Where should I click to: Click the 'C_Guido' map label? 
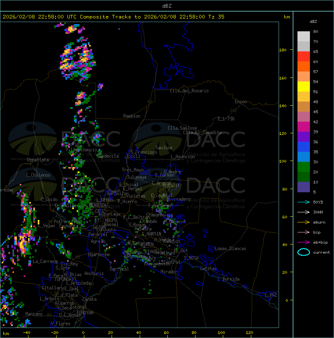[x=49, y=200]
